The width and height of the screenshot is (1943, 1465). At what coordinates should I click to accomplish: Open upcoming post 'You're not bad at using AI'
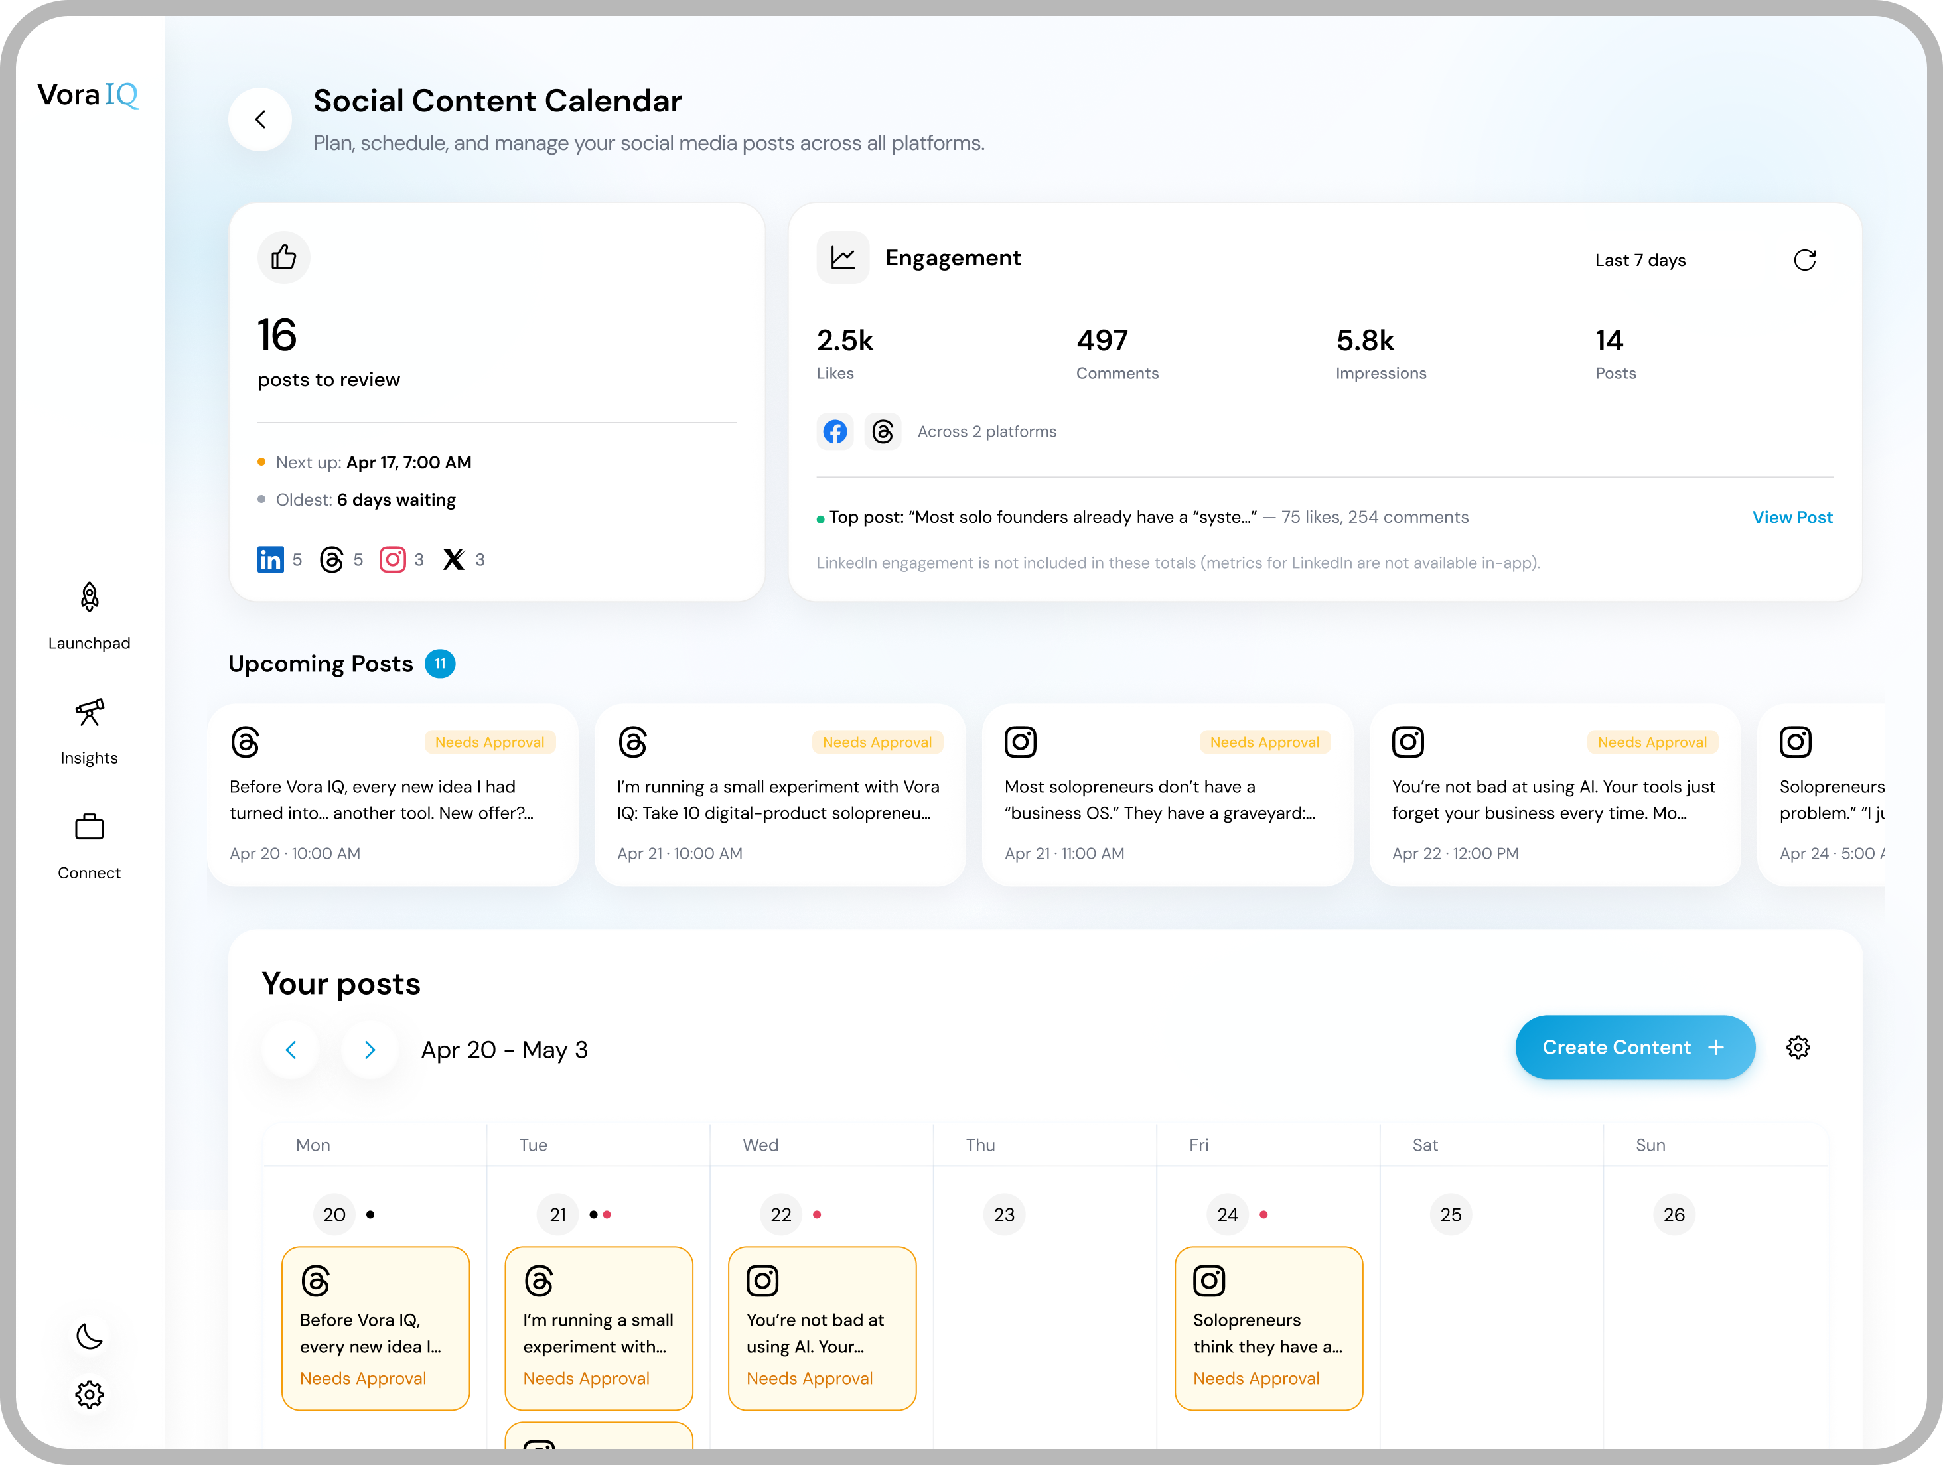[x=1555, y=795]
